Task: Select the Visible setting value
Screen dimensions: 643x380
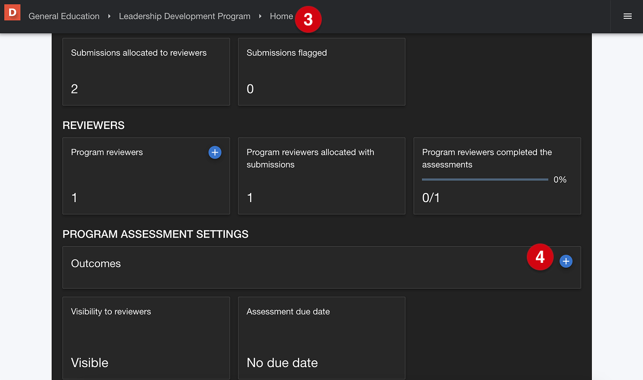Action: coord(89,363)
